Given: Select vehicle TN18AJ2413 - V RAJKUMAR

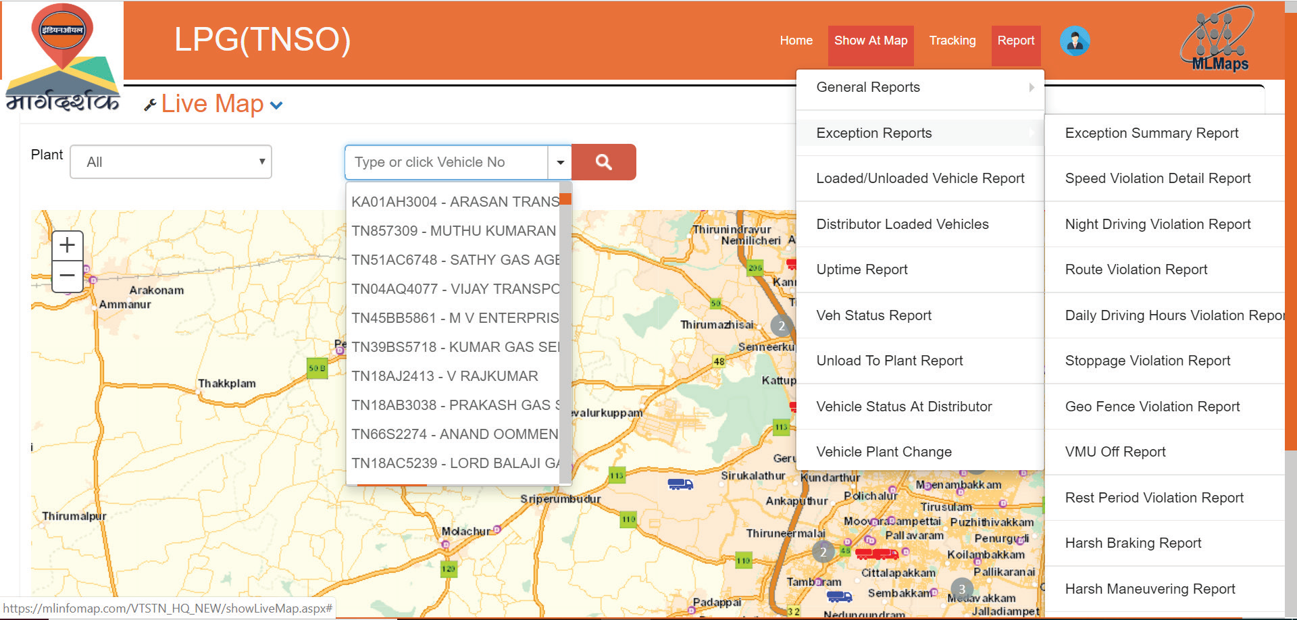Looking at the screenshot, I should pyautogui.click(x=454, y=376).
